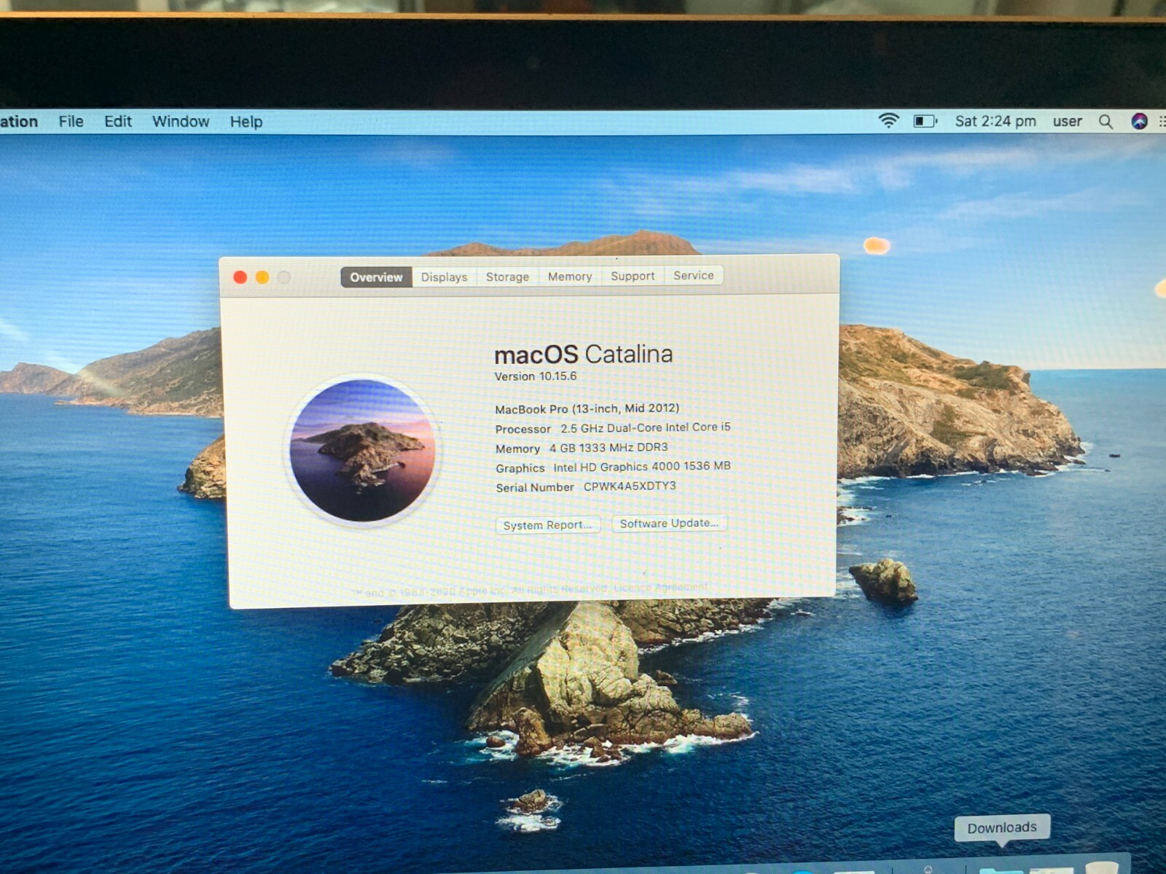This screenshot has width=1166, height=874.
Task: Launch Siri from the menu bar
Action: pyautogui.click(x=1140, y=121)
